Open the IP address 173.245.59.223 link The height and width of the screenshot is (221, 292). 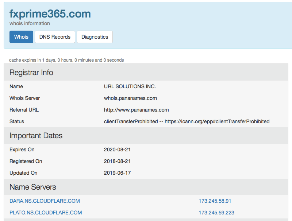tap(216, 213)
